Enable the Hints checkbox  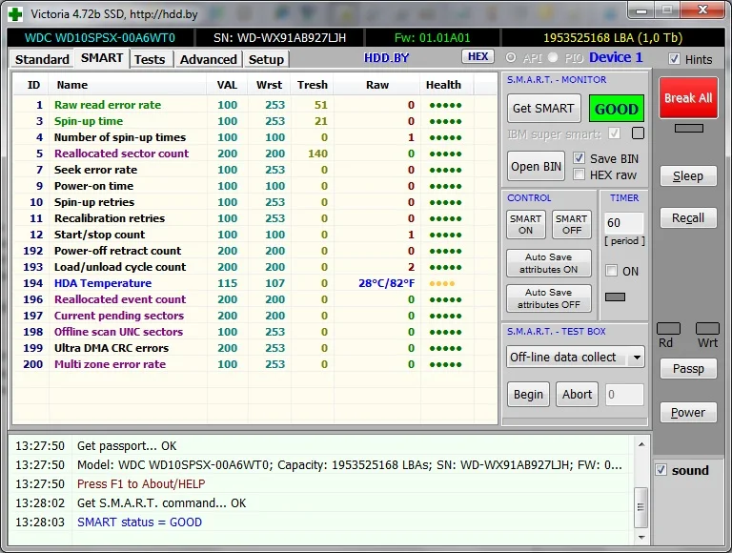click(675, 59)
